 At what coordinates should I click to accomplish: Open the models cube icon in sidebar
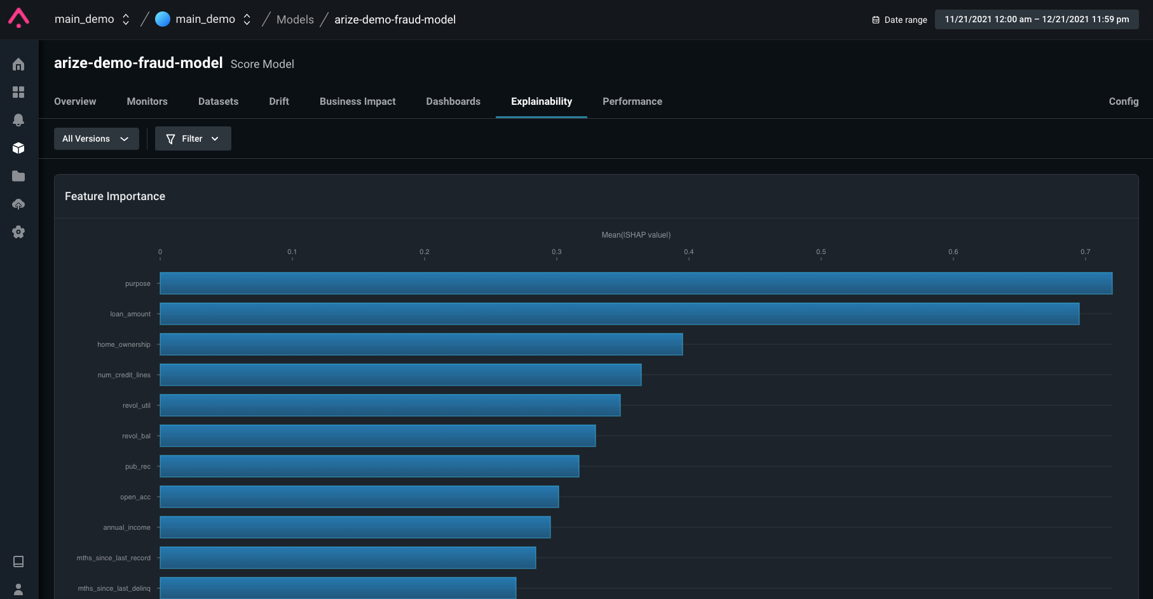(18, 148)
